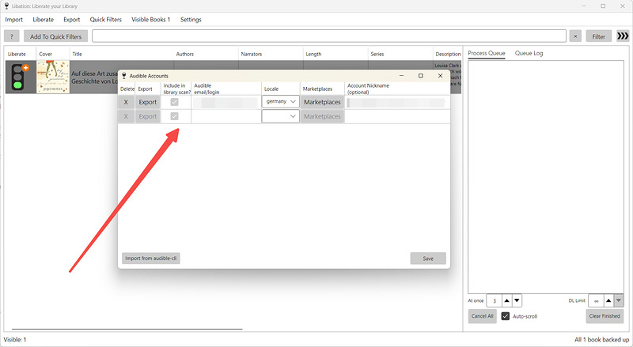Save the Audible Accounts settings
The width and height of the screenshot is (633, 347).
point(428,258)
